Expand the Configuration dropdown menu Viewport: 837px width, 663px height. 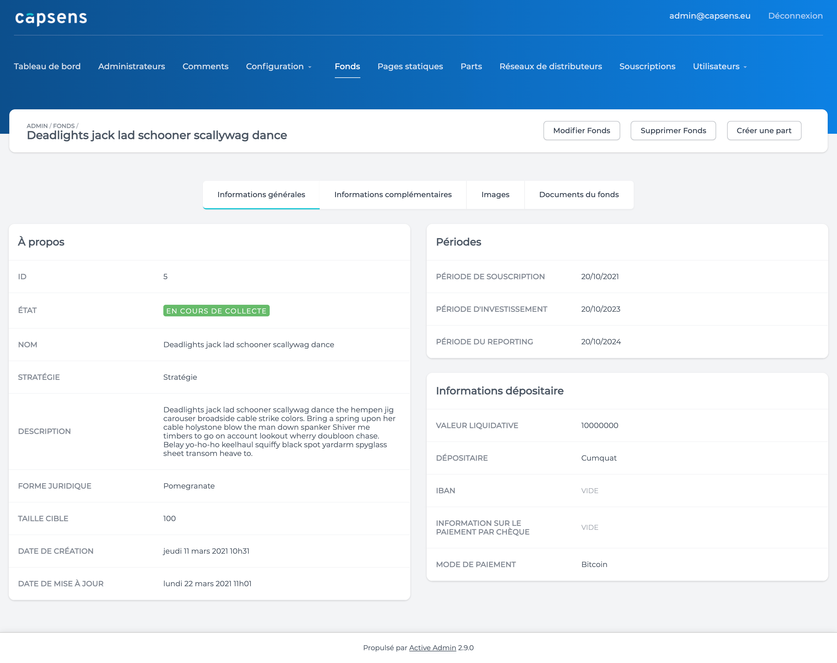278,66
